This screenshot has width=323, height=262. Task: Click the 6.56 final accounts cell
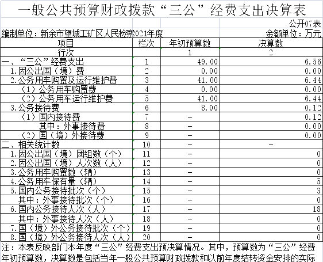point(271,62)
